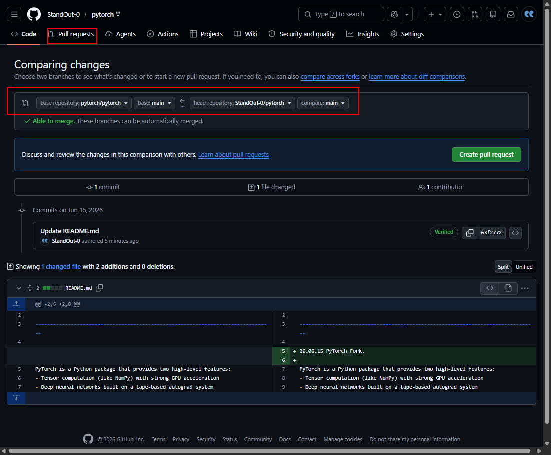Go to StandOut-0 owner profile
The width and height of the screenshot is (551, 455).
(x=63, y=15)
